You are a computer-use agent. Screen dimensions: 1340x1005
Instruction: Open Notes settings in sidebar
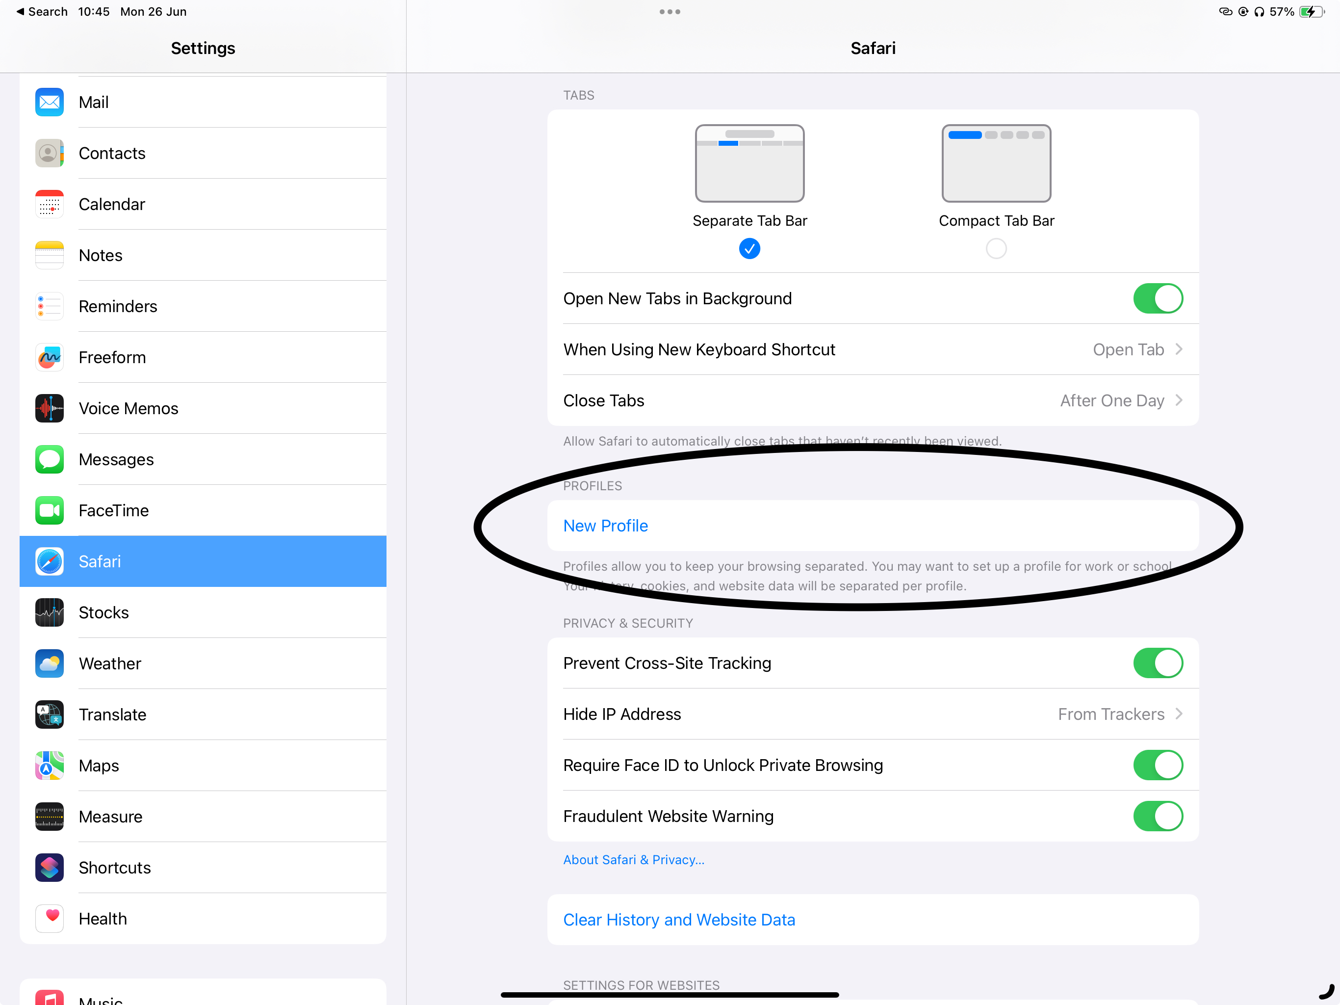pyautogui.click(x=203, y=255)
